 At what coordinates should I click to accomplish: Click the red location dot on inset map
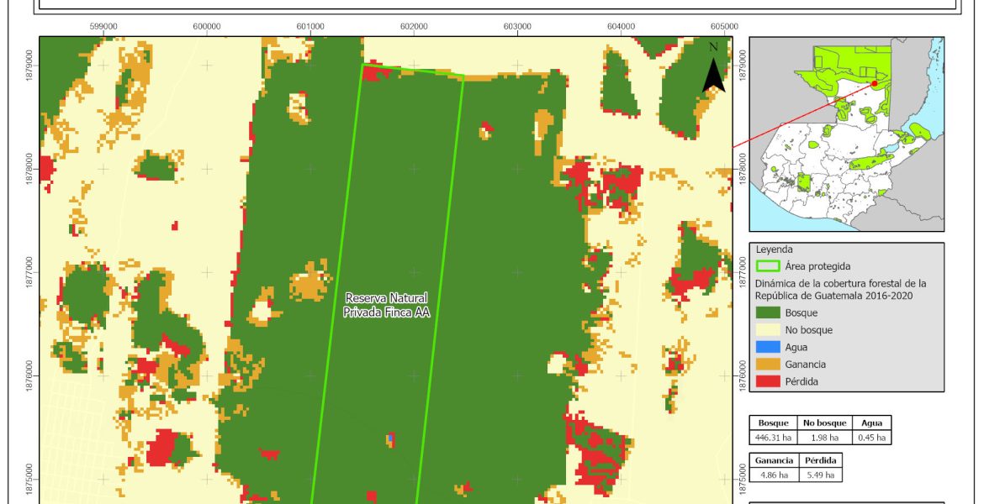(875, 83)
